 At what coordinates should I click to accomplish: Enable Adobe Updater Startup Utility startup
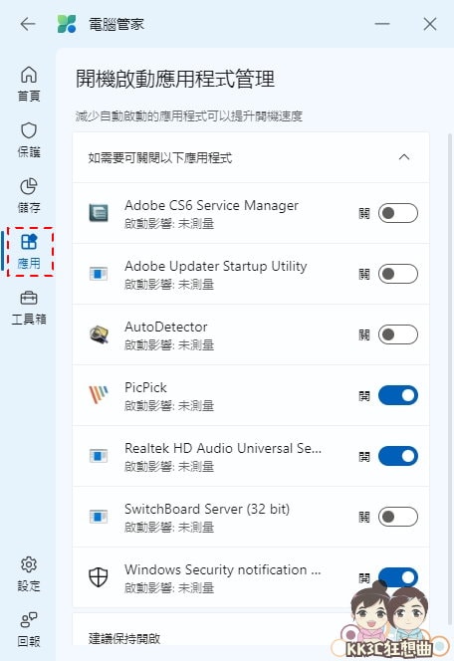pyautogui.click(x=398, y=274)
